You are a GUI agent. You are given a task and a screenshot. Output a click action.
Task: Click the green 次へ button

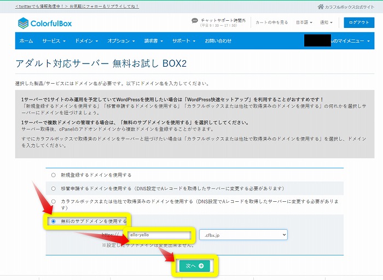pyautogui.click(x=194, y=266)
